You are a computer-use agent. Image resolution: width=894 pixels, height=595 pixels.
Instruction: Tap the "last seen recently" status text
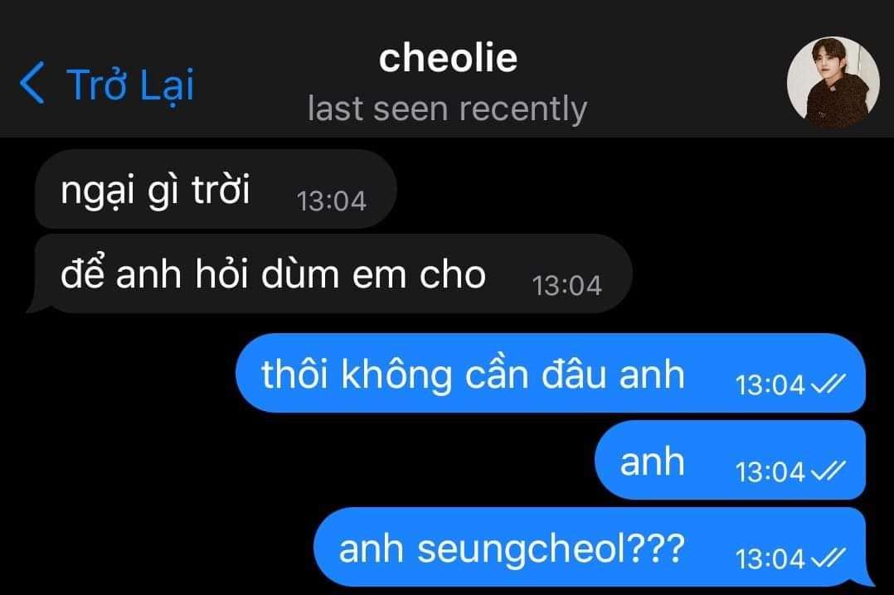(x=448, y=109)
